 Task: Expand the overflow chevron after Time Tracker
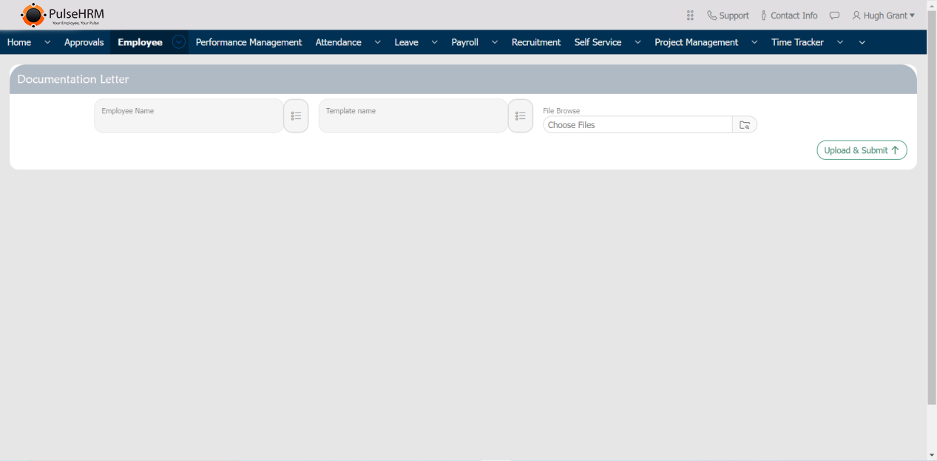(862, 42)
